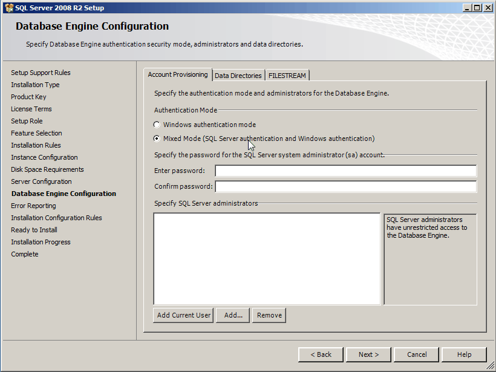Click 'Server Configuration' step in sidebar
This screenshot has height=372, width=496.
42,181
